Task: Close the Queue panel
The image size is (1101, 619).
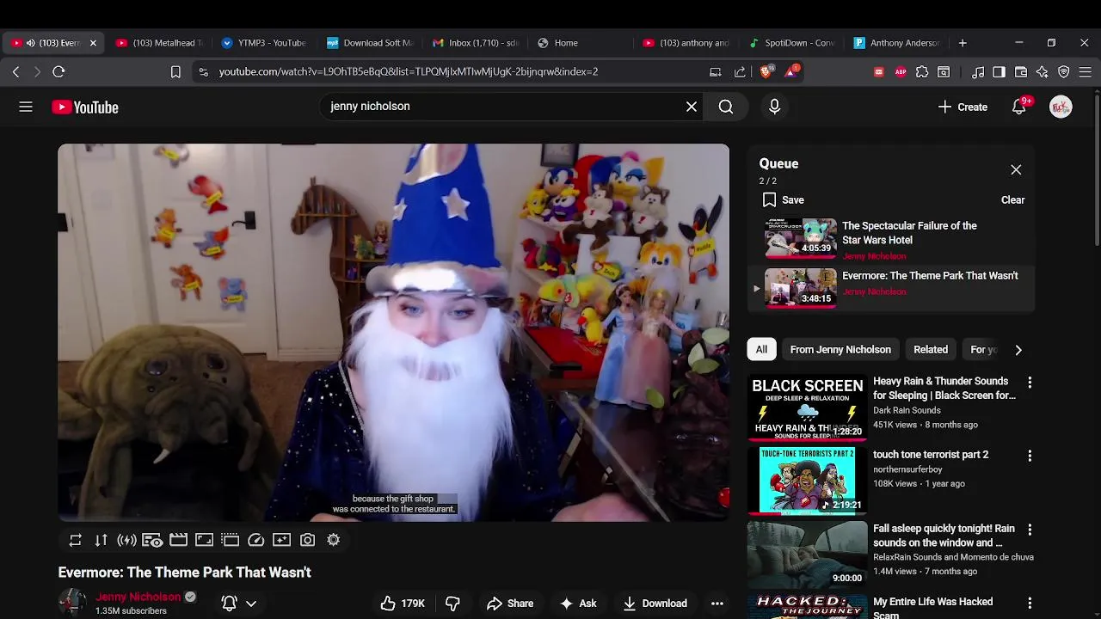Action: pyautogui.click(x=1016, y=170)
